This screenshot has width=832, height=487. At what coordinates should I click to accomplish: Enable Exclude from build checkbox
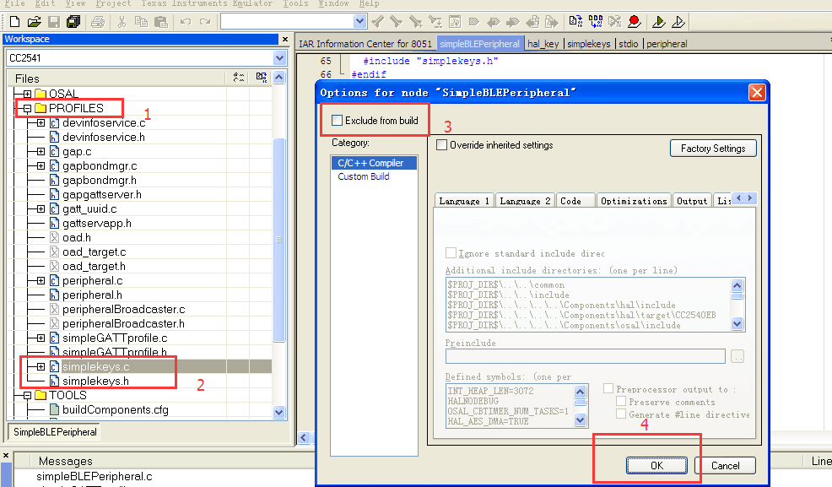pyautogui.click(x=337, y=121)
